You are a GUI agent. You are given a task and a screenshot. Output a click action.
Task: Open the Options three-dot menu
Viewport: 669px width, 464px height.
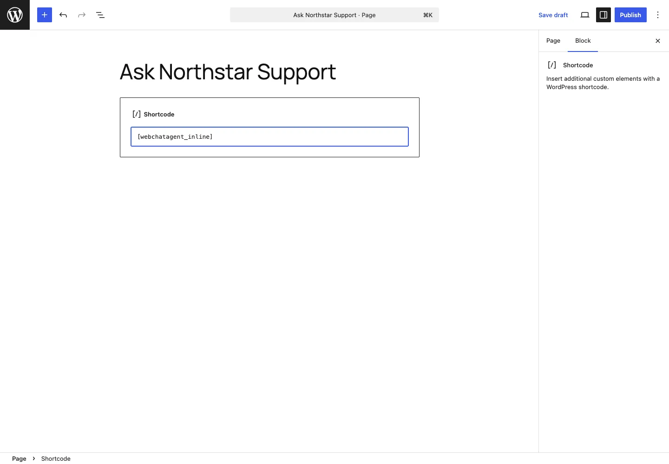[x=658, y=15]
